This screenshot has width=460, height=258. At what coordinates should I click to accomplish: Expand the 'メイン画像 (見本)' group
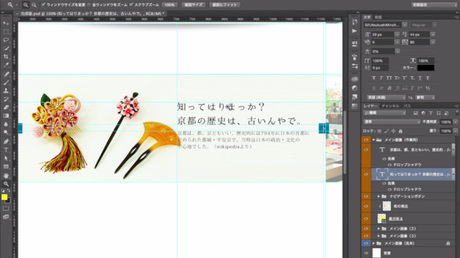click(x=374, y=244)
